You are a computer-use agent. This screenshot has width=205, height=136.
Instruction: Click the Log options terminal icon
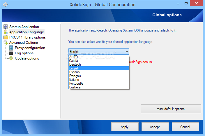pos(11,53)
